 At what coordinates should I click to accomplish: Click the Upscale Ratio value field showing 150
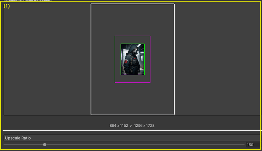(x=253, y=145)
